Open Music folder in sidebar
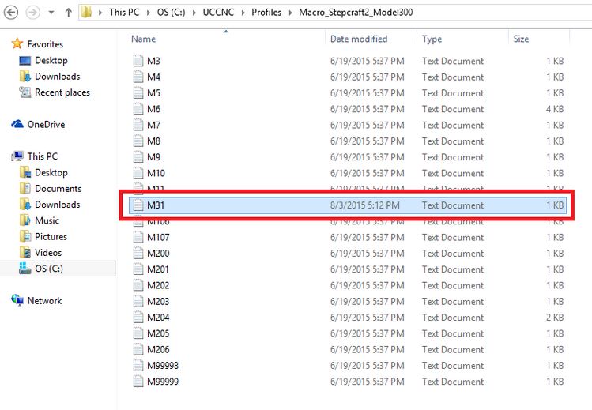 tap(47, 220)
